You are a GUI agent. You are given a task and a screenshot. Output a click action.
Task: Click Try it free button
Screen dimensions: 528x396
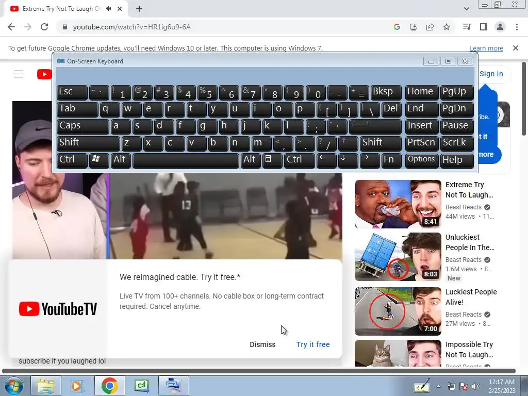coord(313,344)
